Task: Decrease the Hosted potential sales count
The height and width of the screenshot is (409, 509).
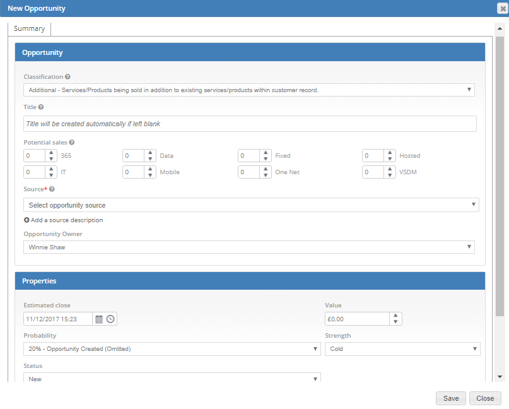Action: pyautogui.click(x=390, y=158)
